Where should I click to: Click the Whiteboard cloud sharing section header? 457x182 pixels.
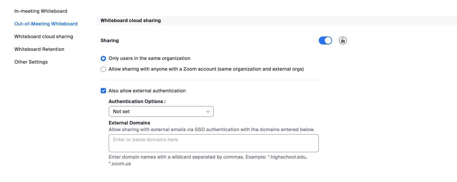pos(131,20)
